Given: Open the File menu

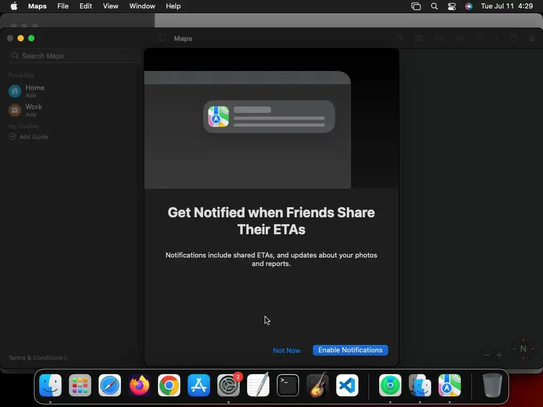Looking at the screenshot, I should point(63,6).
